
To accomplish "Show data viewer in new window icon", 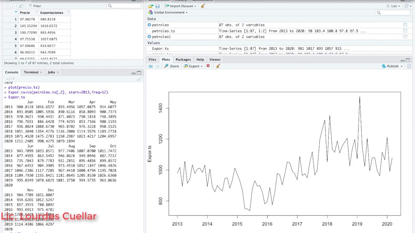I will click(21, 6).
